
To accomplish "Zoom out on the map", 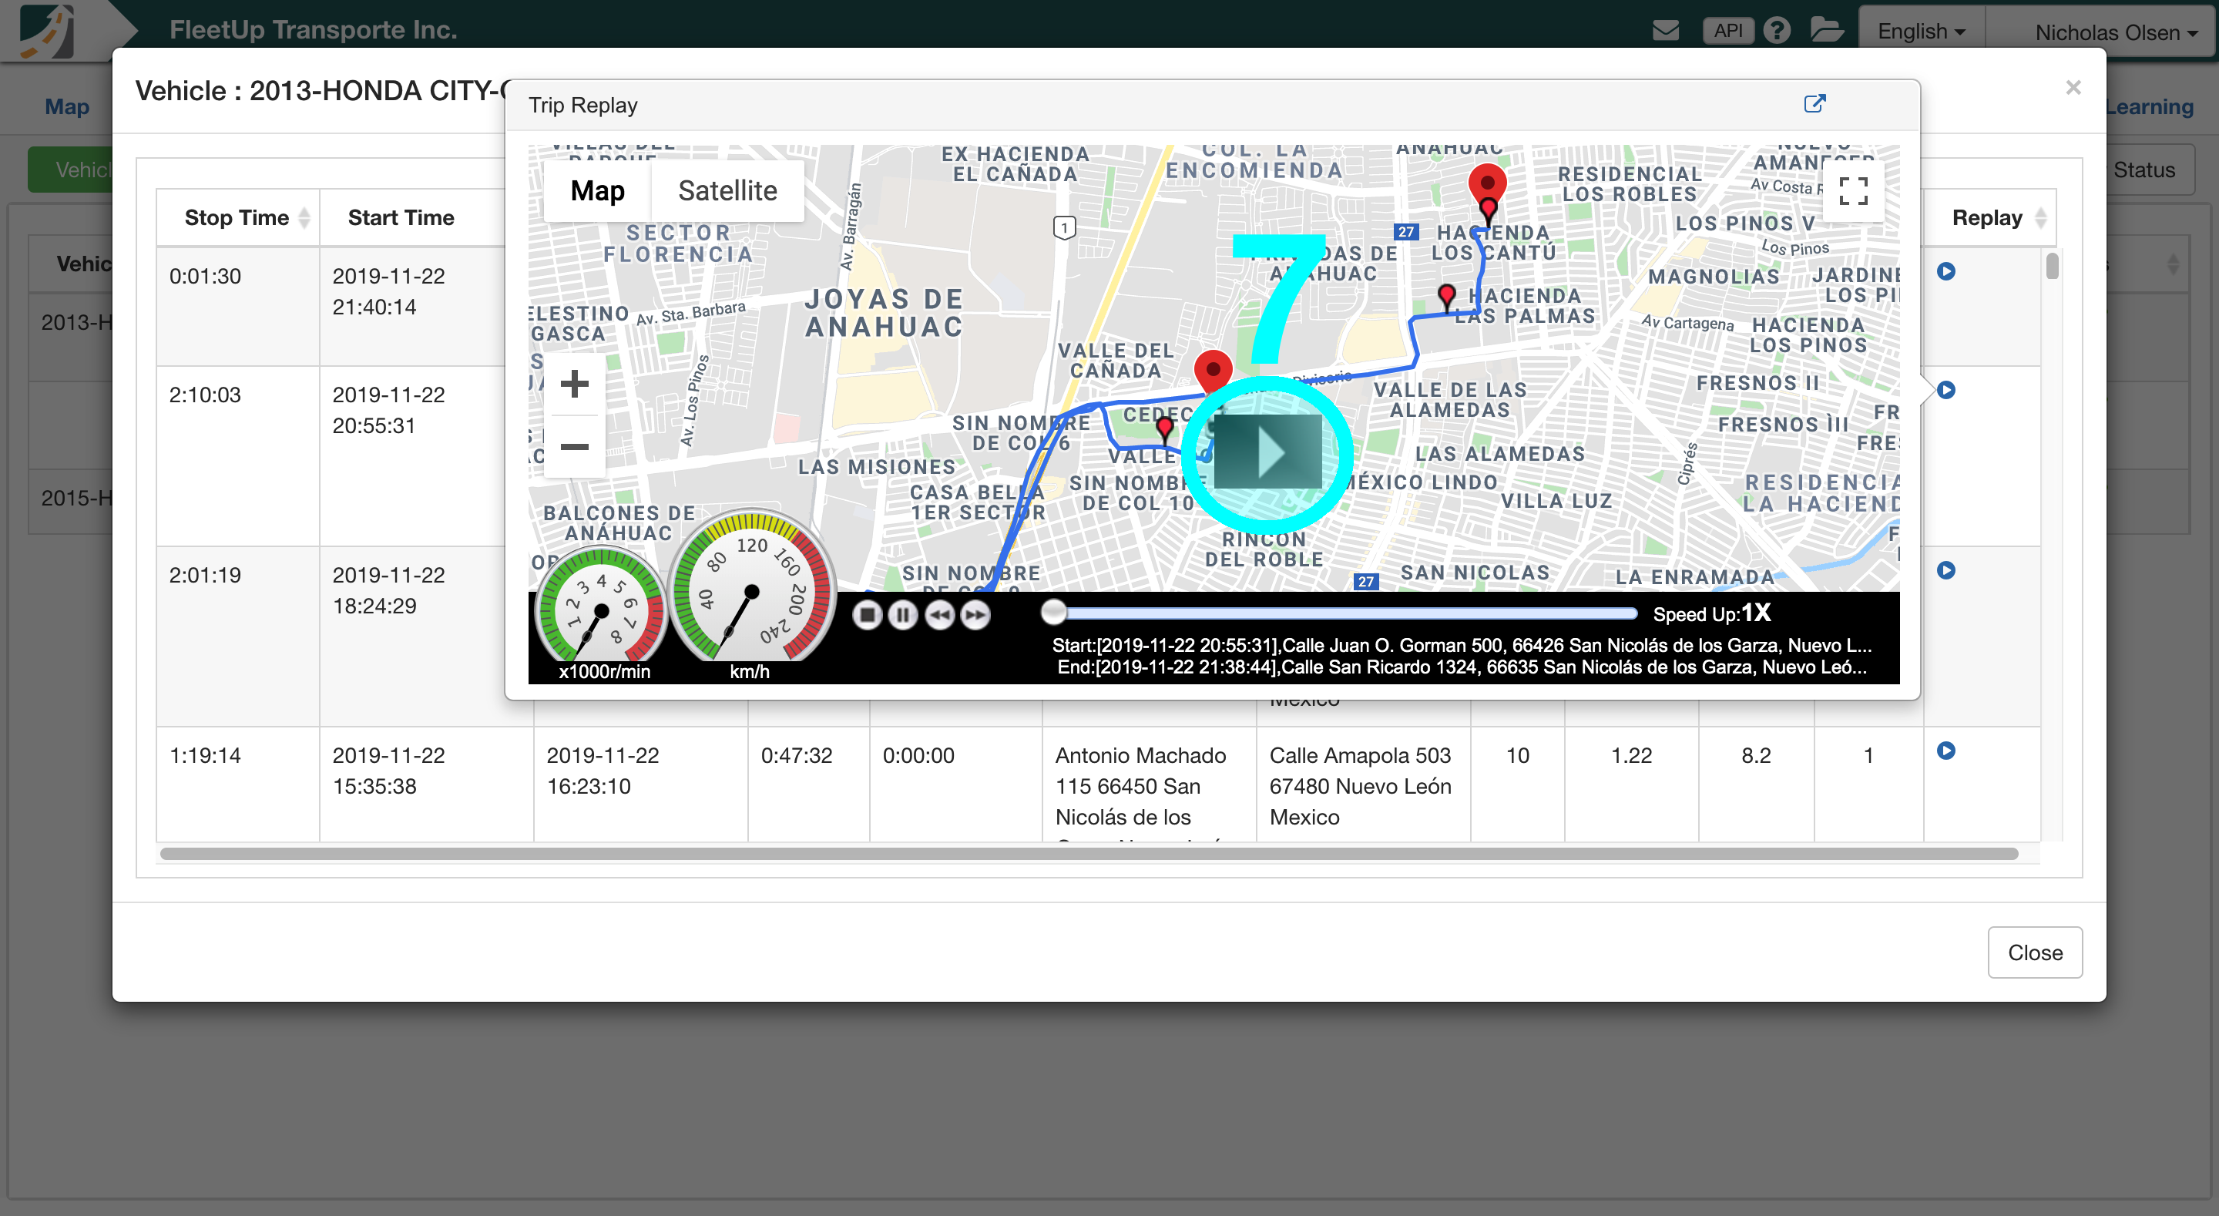I will (x=574, y=446).
